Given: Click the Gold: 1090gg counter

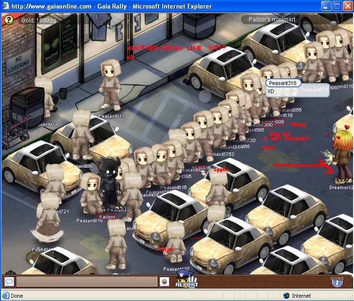Looking at the screenshot, I should pos(38,20).
